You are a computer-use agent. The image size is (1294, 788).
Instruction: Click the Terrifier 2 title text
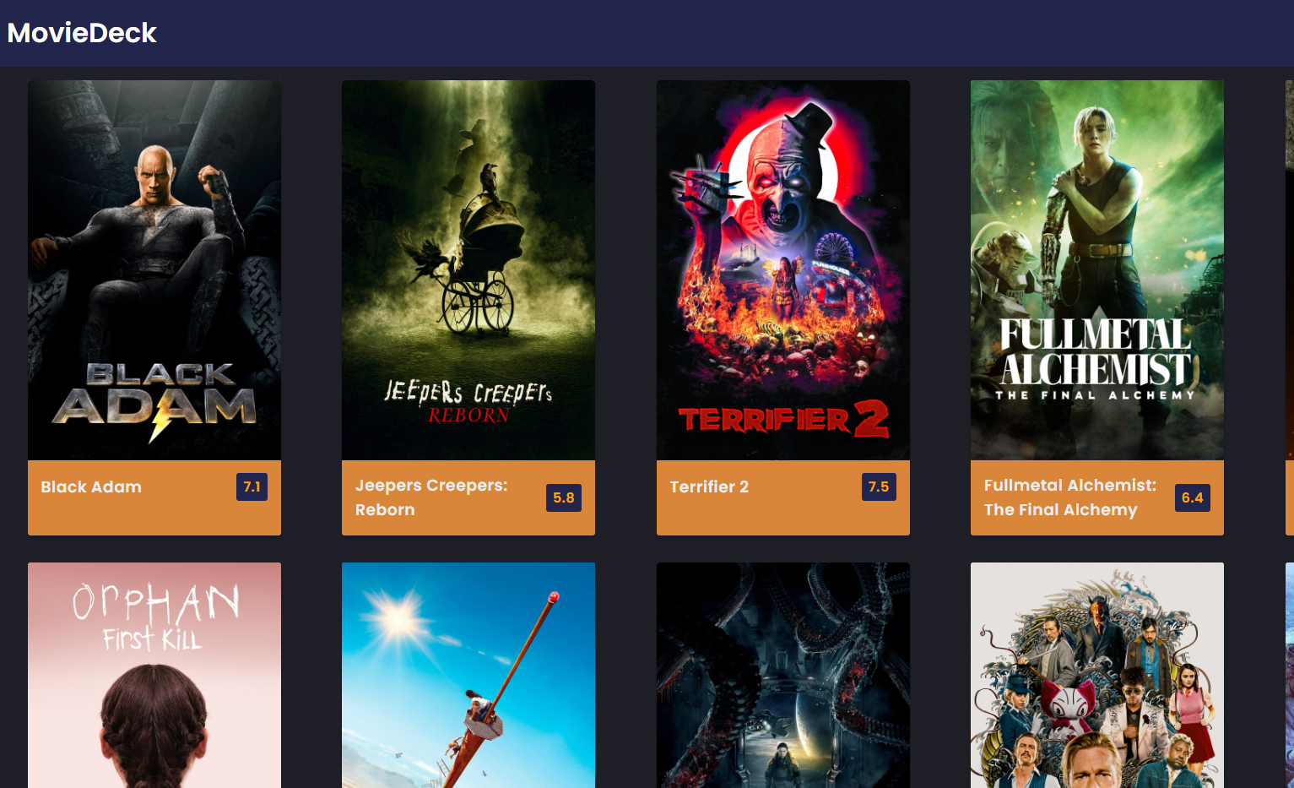(709, 486)
